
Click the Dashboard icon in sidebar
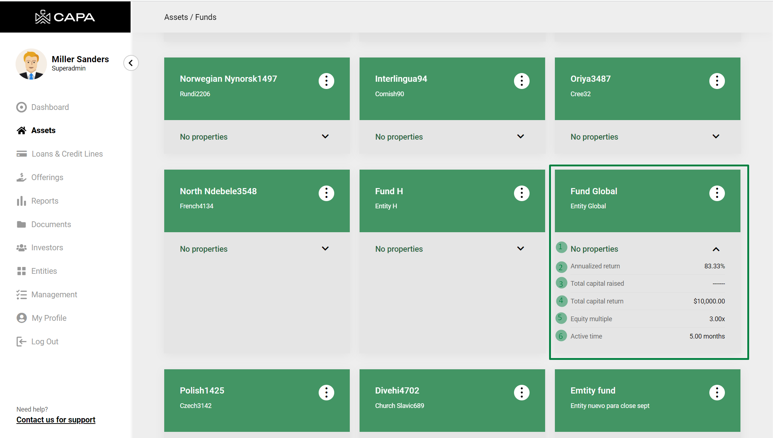tap(21, 107)
